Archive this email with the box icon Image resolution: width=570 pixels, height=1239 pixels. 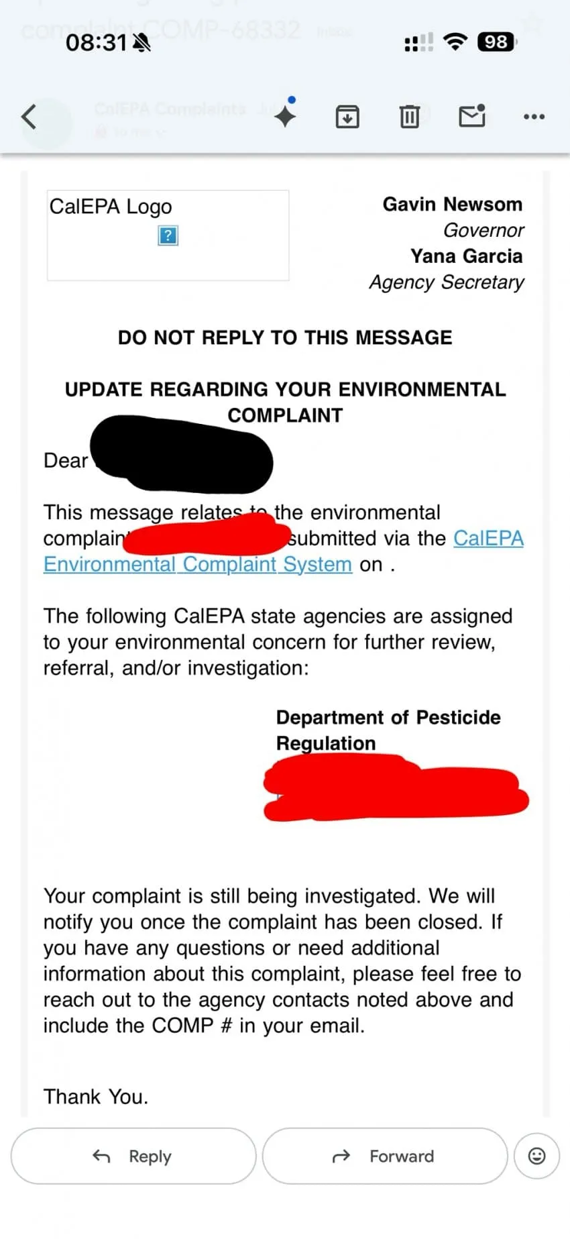(347, 117)
